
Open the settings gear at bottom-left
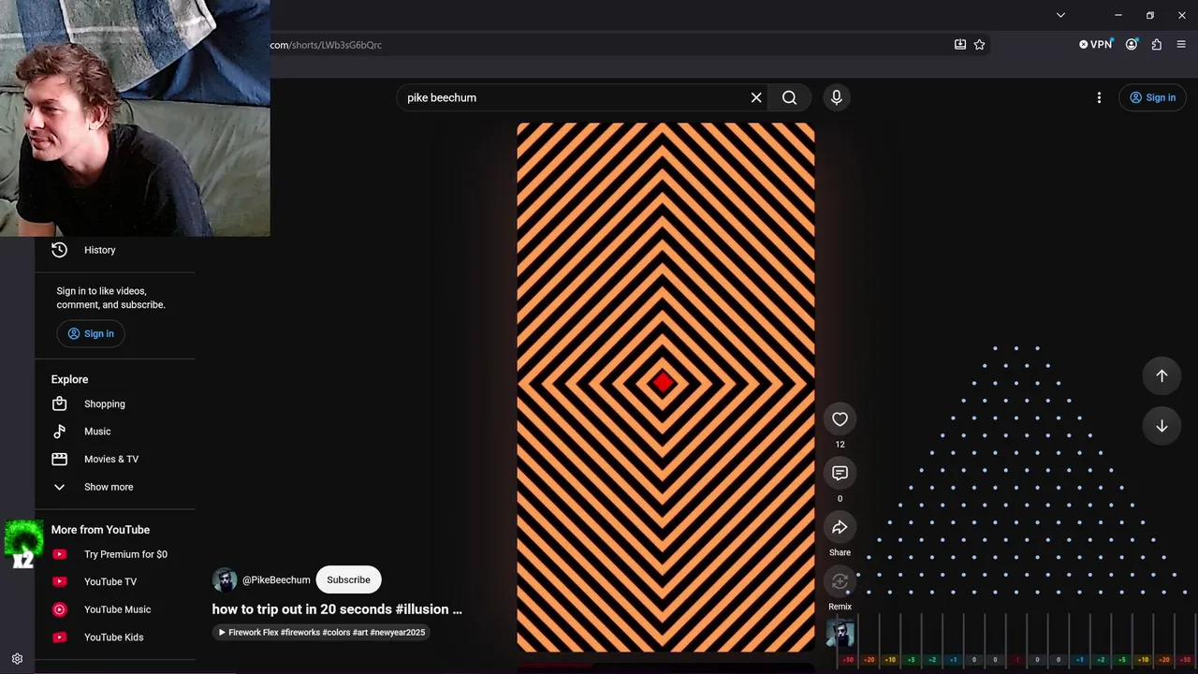tap(17, 659)
